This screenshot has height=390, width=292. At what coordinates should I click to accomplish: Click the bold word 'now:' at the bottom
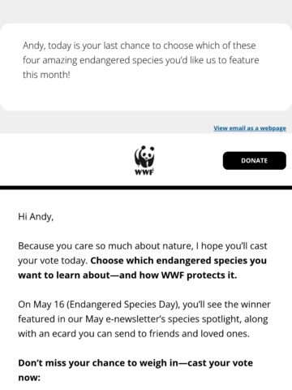pos(29,378)
